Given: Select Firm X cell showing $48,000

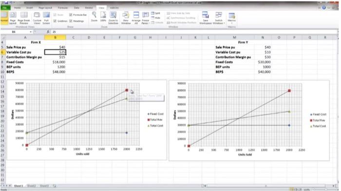Looking at the screenshot, I should pos(55,72).
